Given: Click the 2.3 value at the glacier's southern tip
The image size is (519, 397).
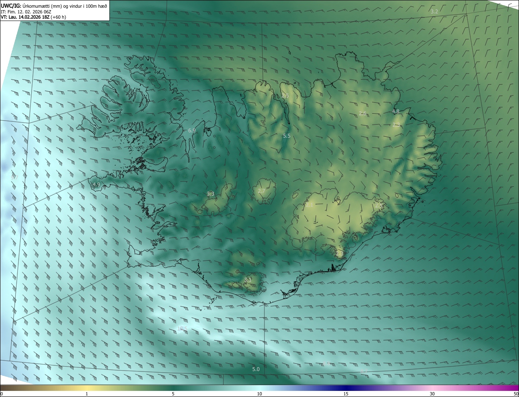Looking at the screenshot, I should (x=339, y=254).
